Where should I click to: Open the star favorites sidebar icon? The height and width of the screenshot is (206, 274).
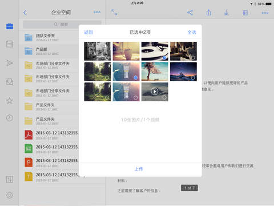click(10, 100)
